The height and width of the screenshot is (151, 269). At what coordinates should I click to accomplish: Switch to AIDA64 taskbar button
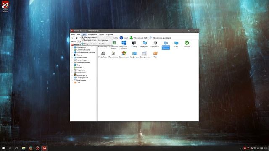pyautogui.click(x=44, y=148)
